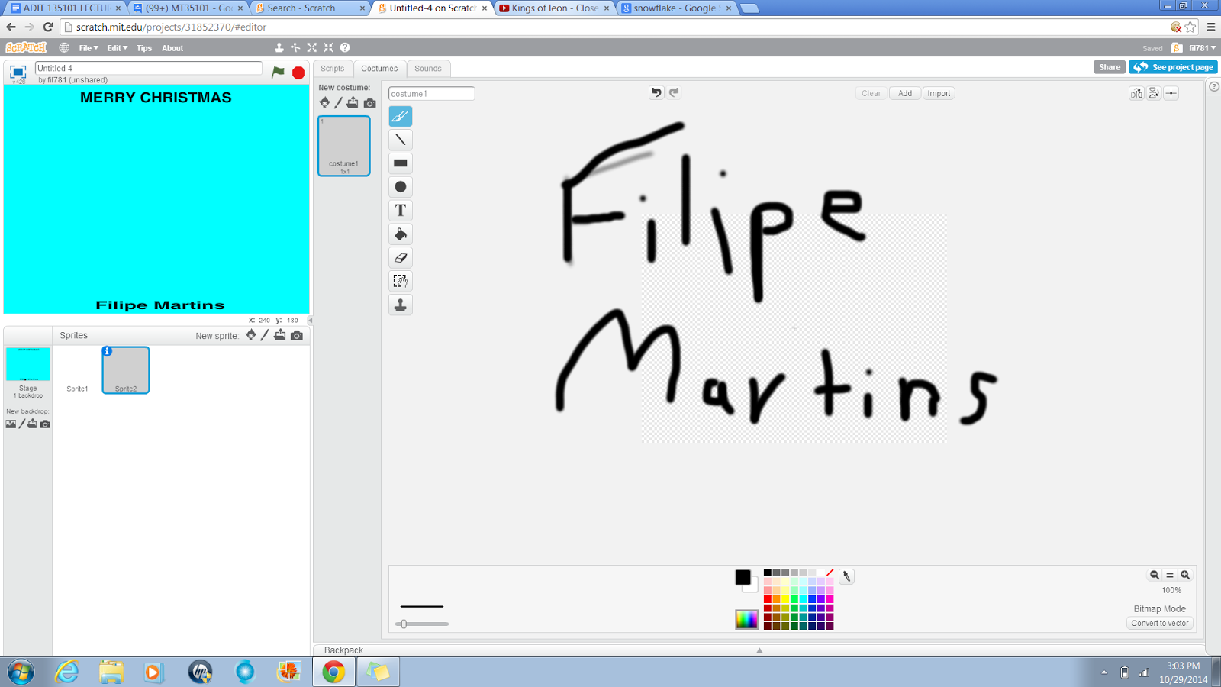Select the Line tool

400,140
